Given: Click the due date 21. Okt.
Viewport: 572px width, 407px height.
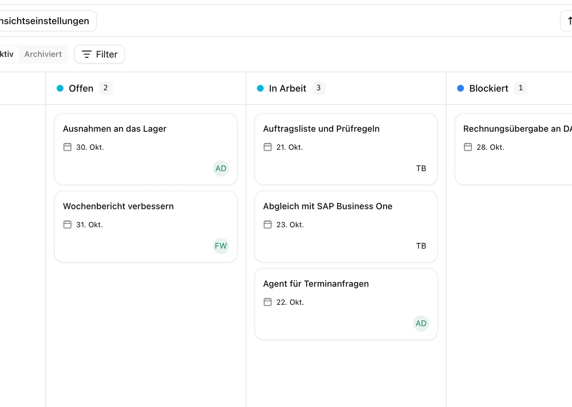Looking at the screenshot, I should coord(289,147).
